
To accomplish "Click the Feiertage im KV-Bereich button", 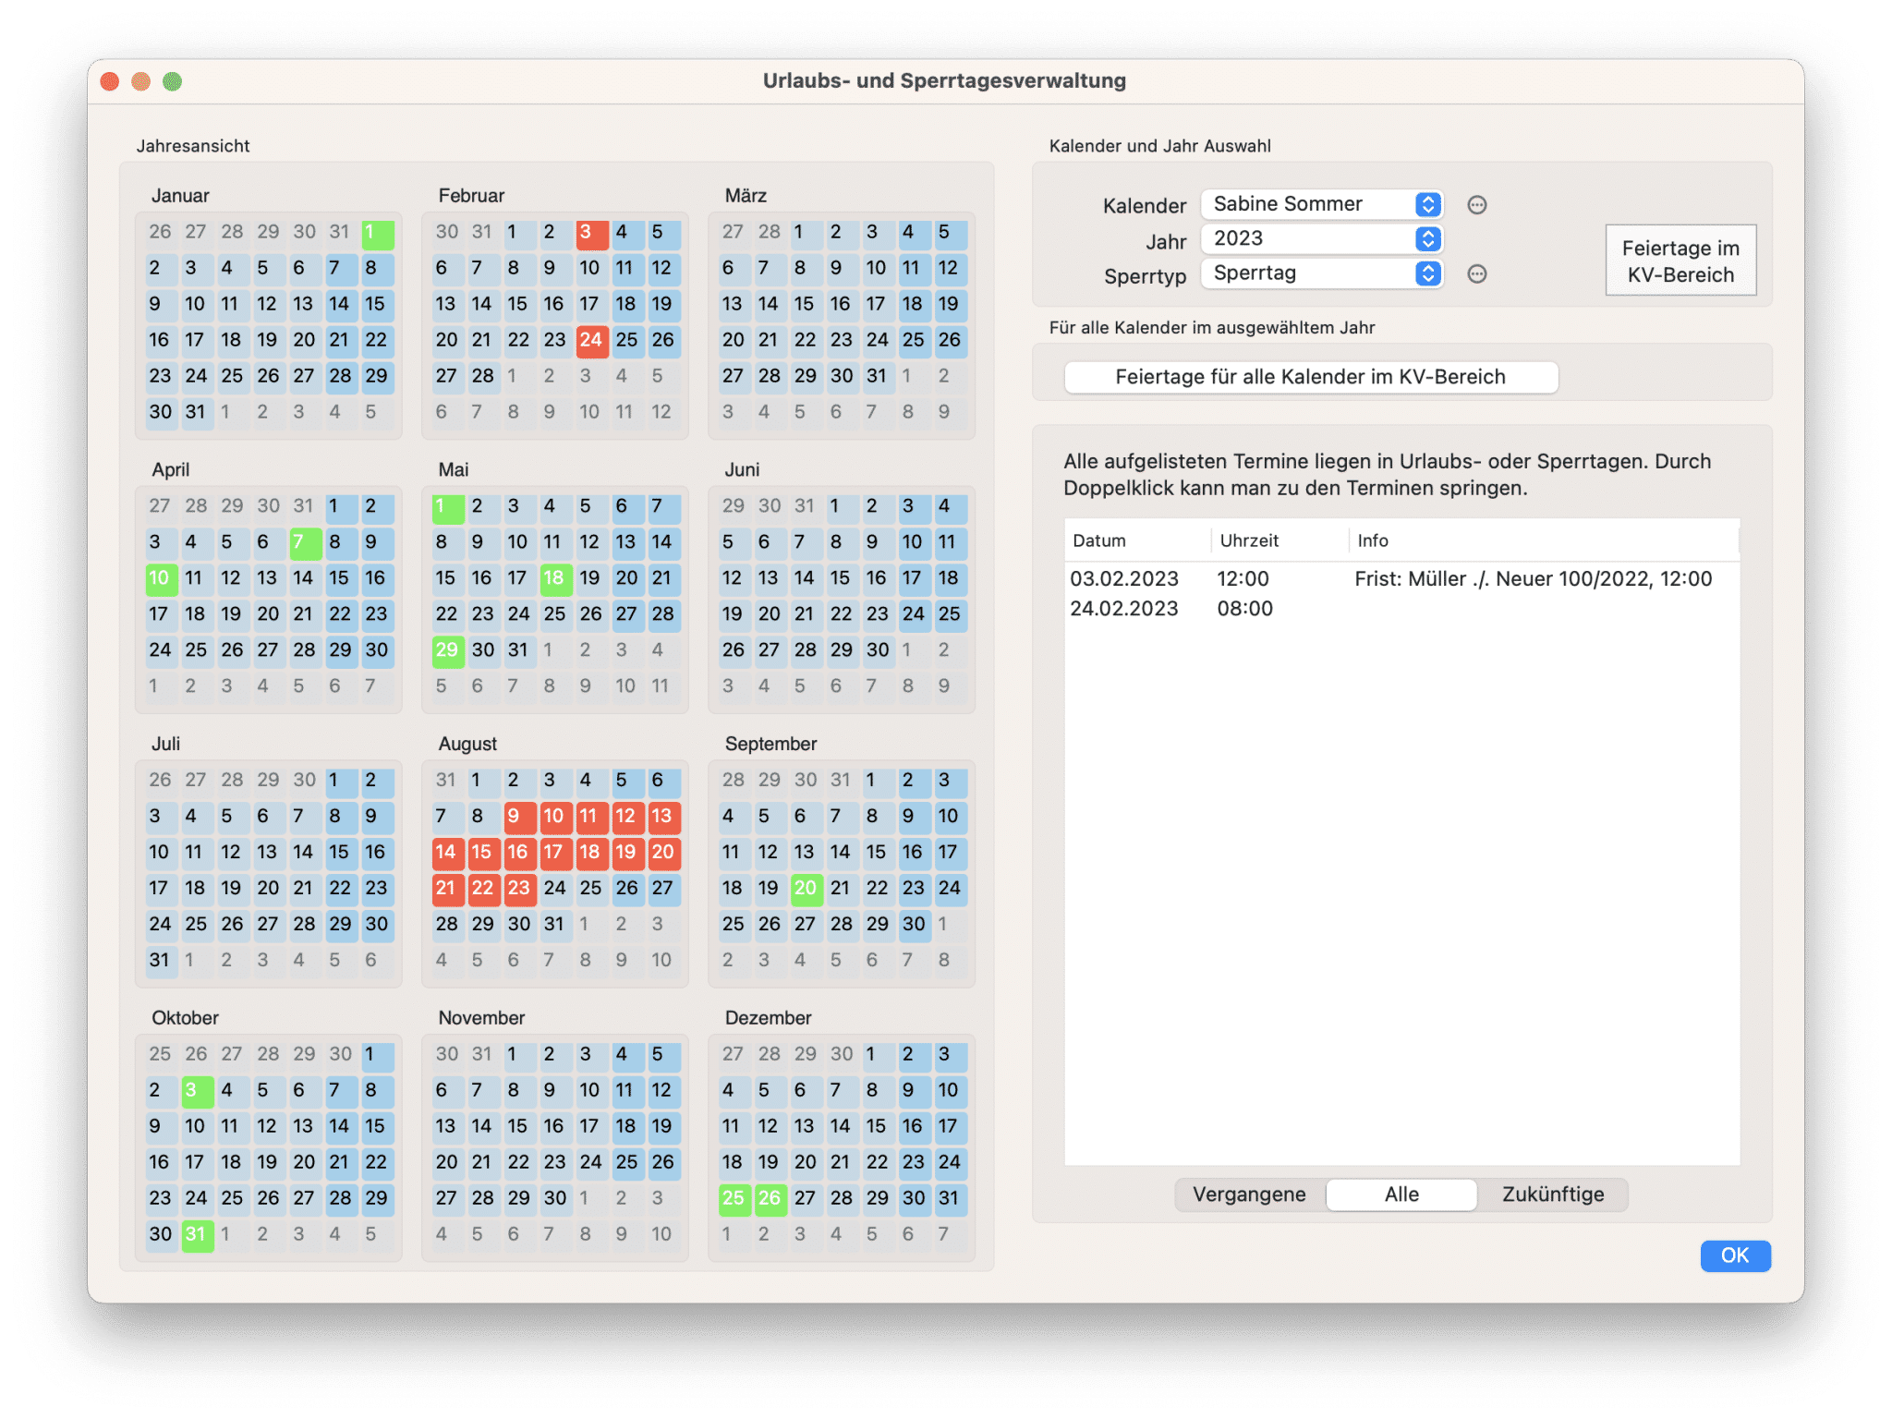I will coord(1680,261).
